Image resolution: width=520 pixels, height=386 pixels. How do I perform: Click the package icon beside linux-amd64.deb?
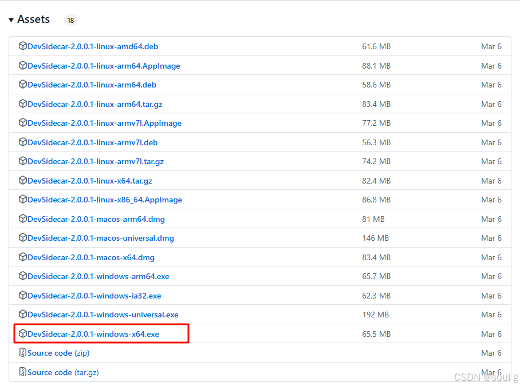pos(22,46)
